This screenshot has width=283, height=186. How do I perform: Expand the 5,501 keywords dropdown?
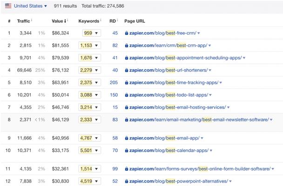point(89,151)
